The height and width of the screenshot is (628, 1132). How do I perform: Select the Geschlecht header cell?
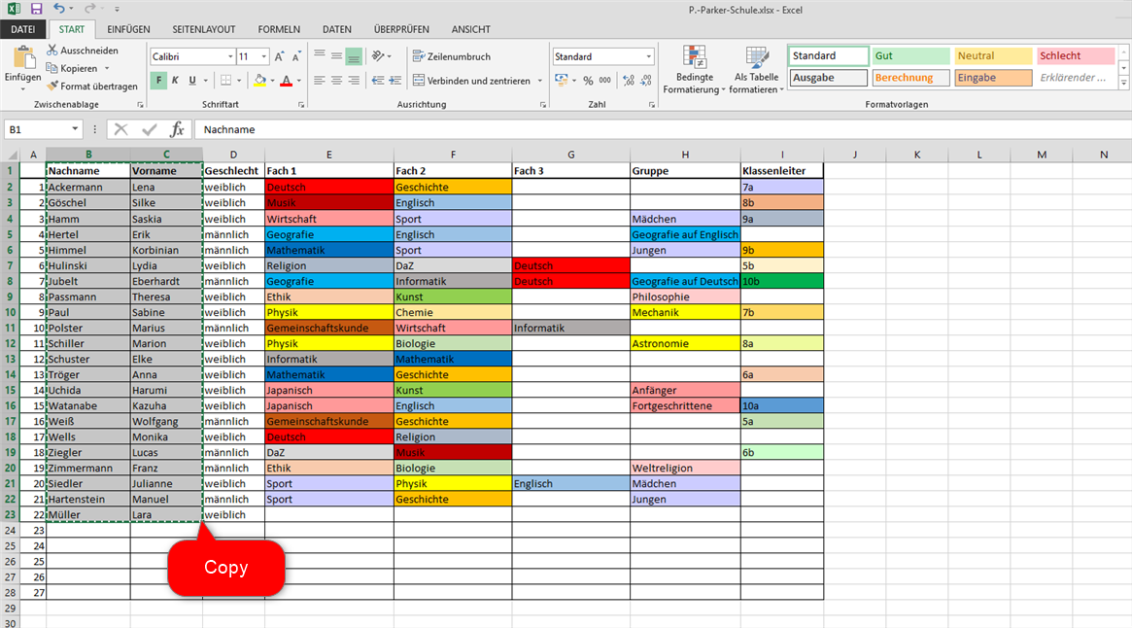coord(233,170)
